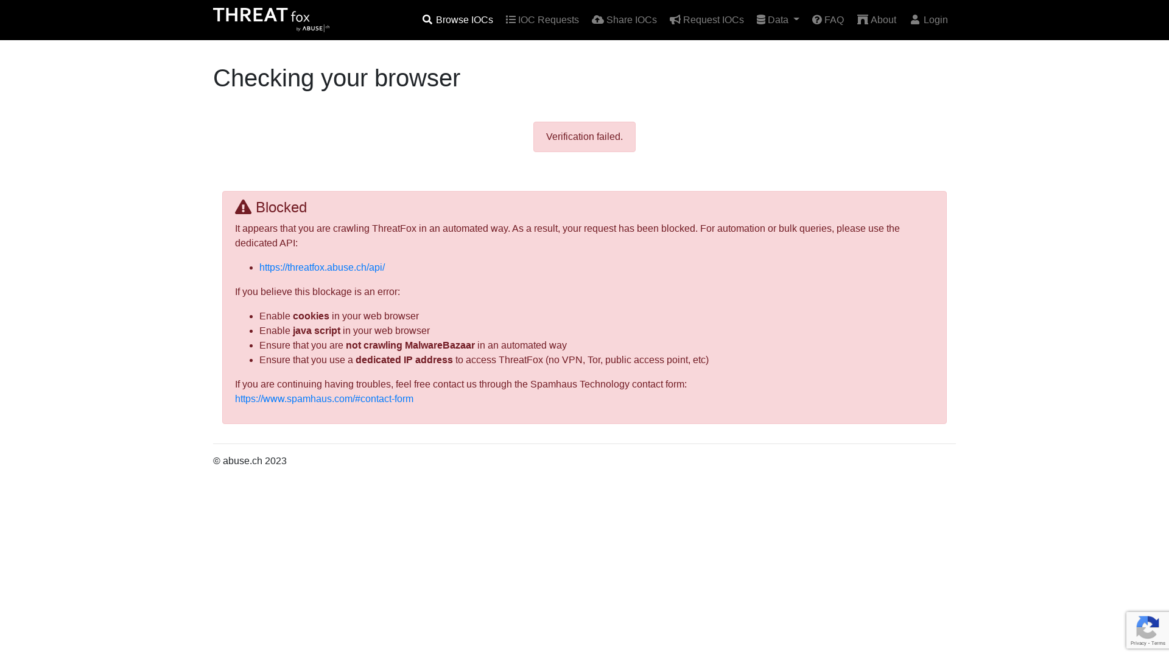Open the Login page
Viewport: 1169px width, 657px height.
[x=929, y=20]
